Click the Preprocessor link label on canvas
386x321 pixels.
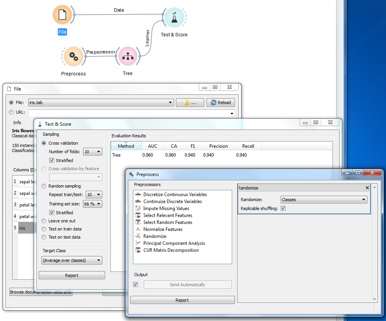click(x=101, y=52)
